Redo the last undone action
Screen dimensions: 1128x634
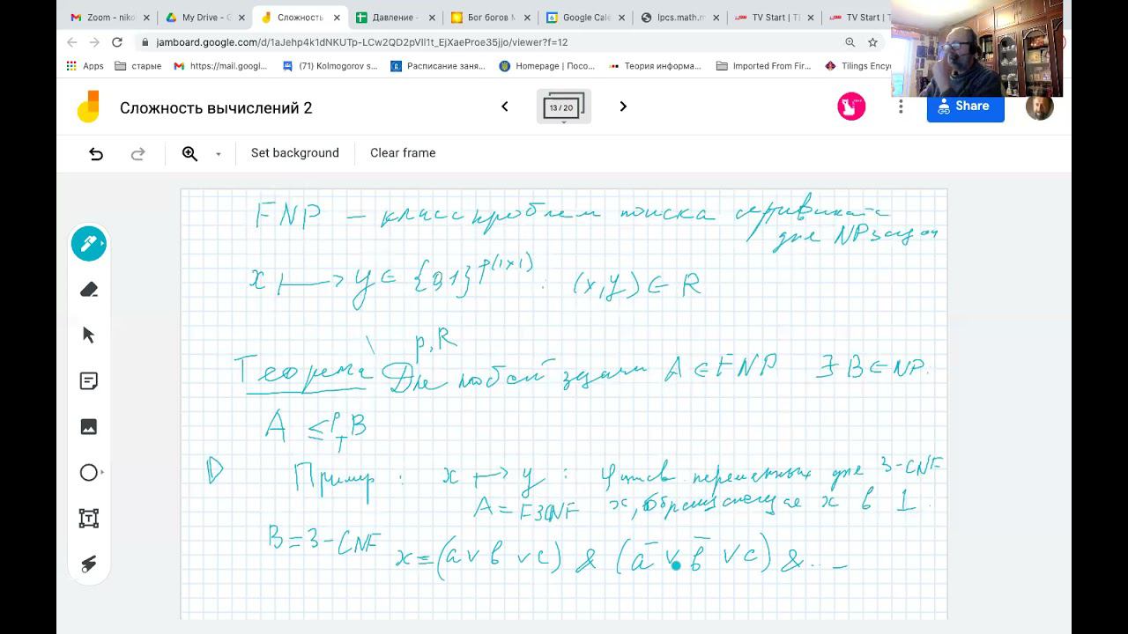pyautogui.click(x=137, y=153)
